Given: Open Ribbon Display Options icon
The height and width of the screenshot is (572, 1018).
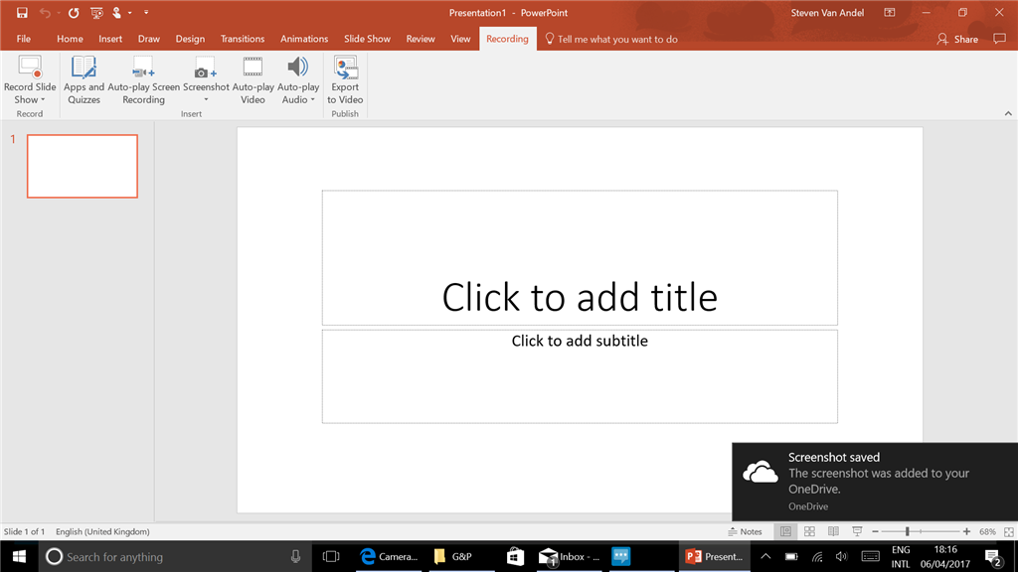Looking at the screenshot, I should [890, 12].
